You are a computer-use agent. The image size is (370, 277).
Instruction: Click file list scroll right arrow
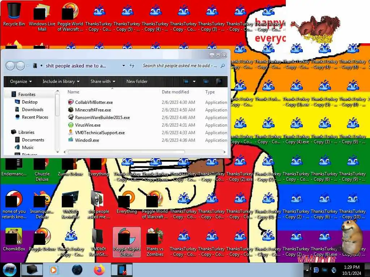point(224,152)
